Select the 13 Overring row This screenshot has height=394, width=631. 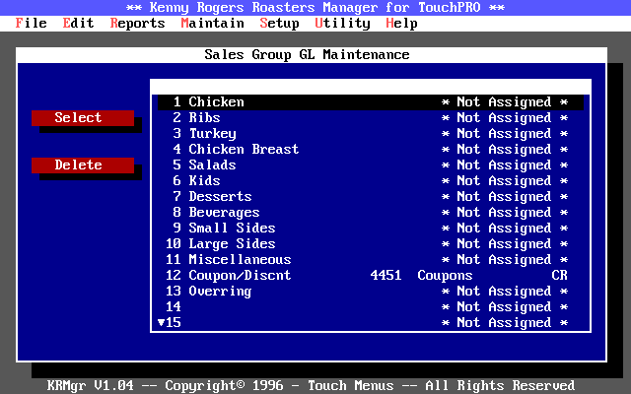pos(371,292)
